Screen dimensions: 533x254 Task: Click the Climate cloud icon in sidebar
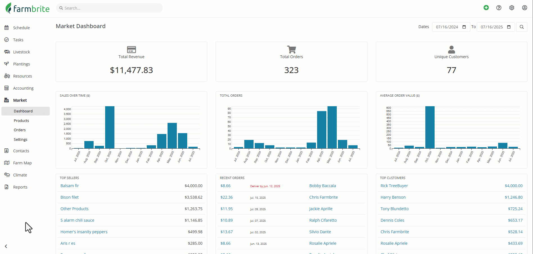[x=7, y=175]
